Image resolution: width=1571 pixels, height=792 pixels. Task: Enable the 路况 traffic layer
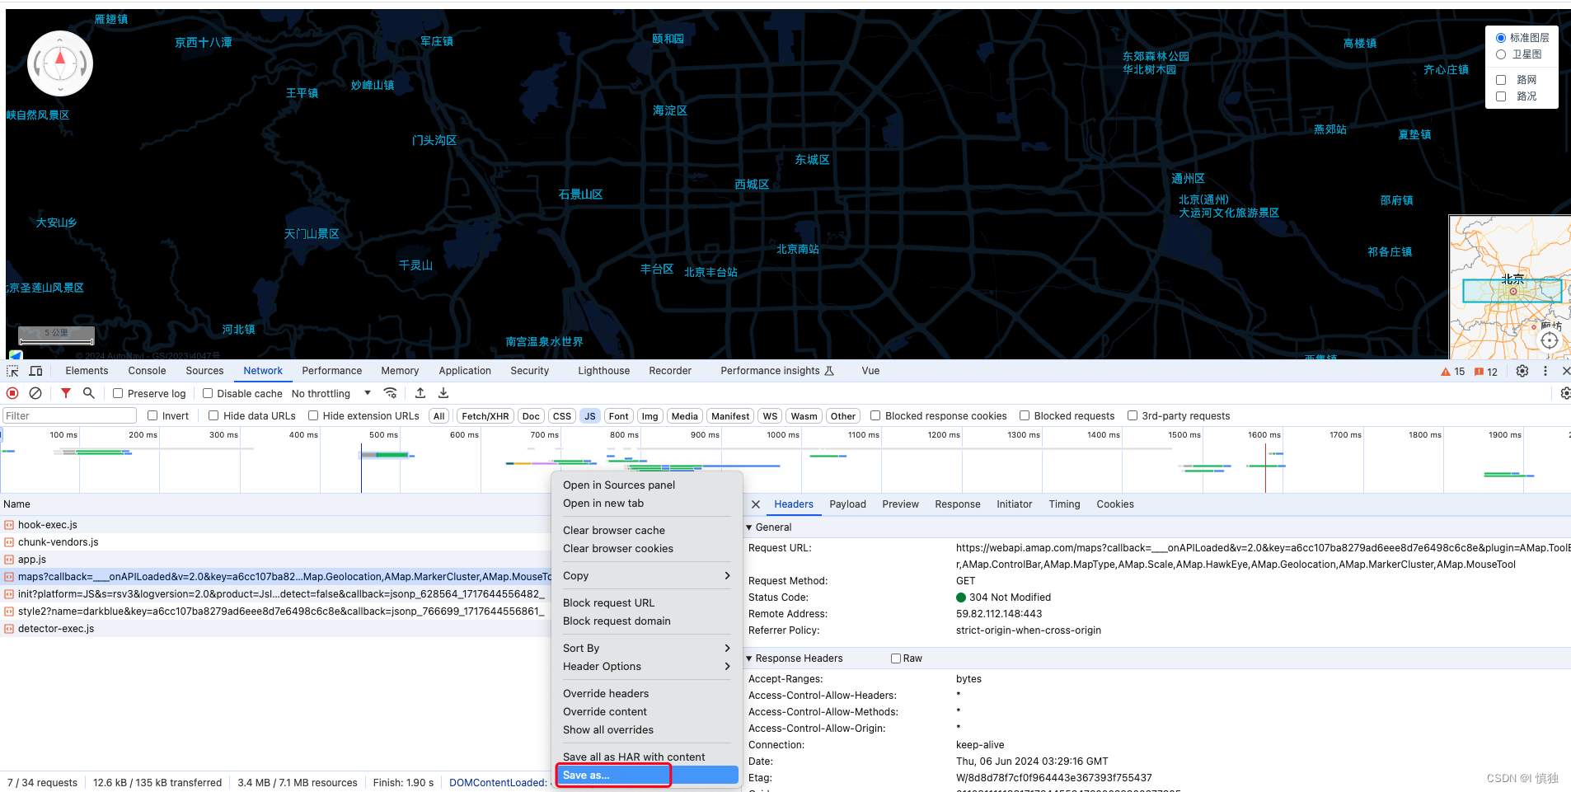[1501, 96]
